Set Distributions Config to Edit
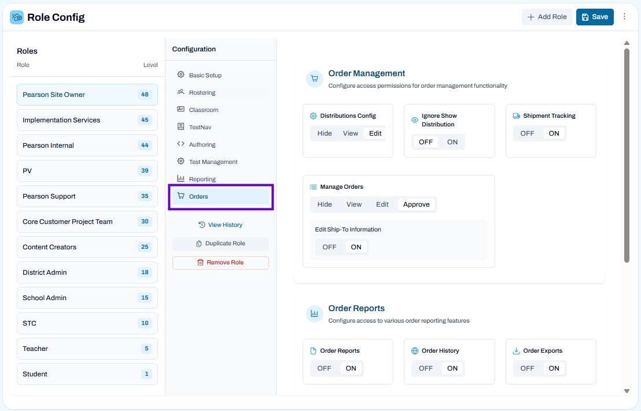 (375, 133)
